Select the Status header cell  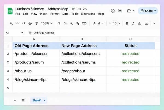[131, 46]
